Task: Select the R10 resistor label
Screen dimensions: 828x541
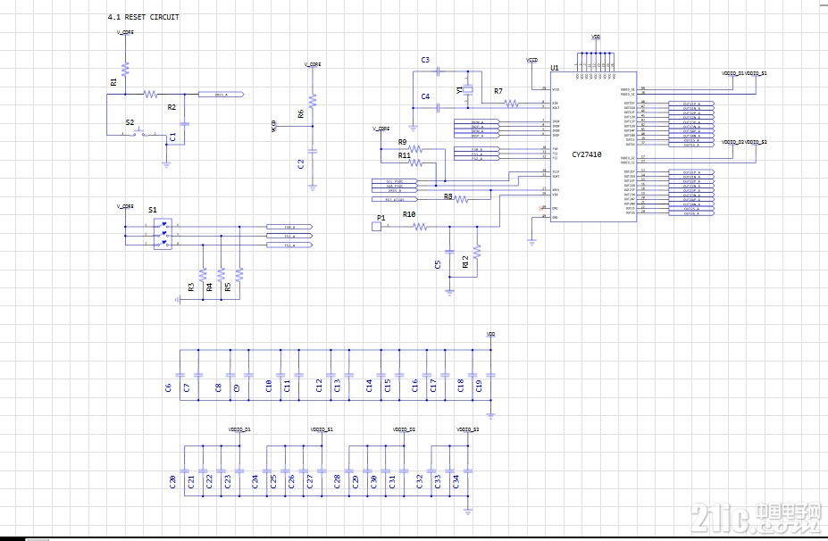Action: [409, 214]
